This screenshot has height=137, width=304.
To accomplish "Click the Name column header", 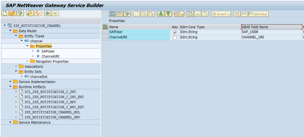I will tap(139, 27).
